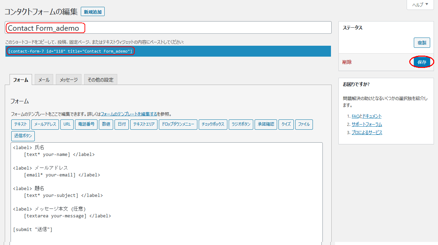
Task: Switch to the フォーム tab
Action: pyautogui.click(x=20, y=80)
